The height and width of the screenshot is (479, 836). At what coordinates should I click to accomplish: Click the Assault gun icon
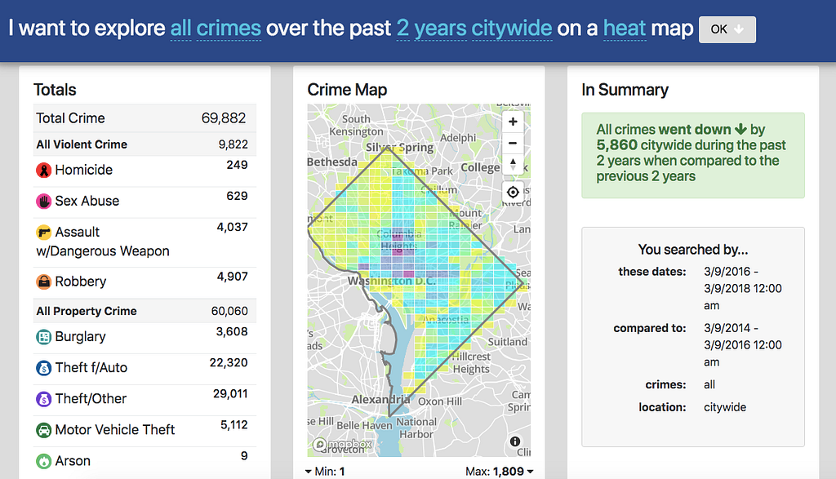44,233
